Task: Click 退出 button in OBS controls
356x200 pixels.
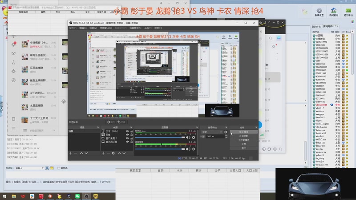Action: 244,148
